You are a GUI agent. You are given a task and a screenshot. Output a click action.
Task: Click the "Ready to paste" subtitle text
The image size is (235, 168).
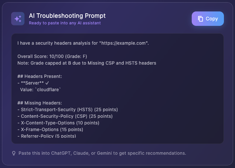[65, 23]
